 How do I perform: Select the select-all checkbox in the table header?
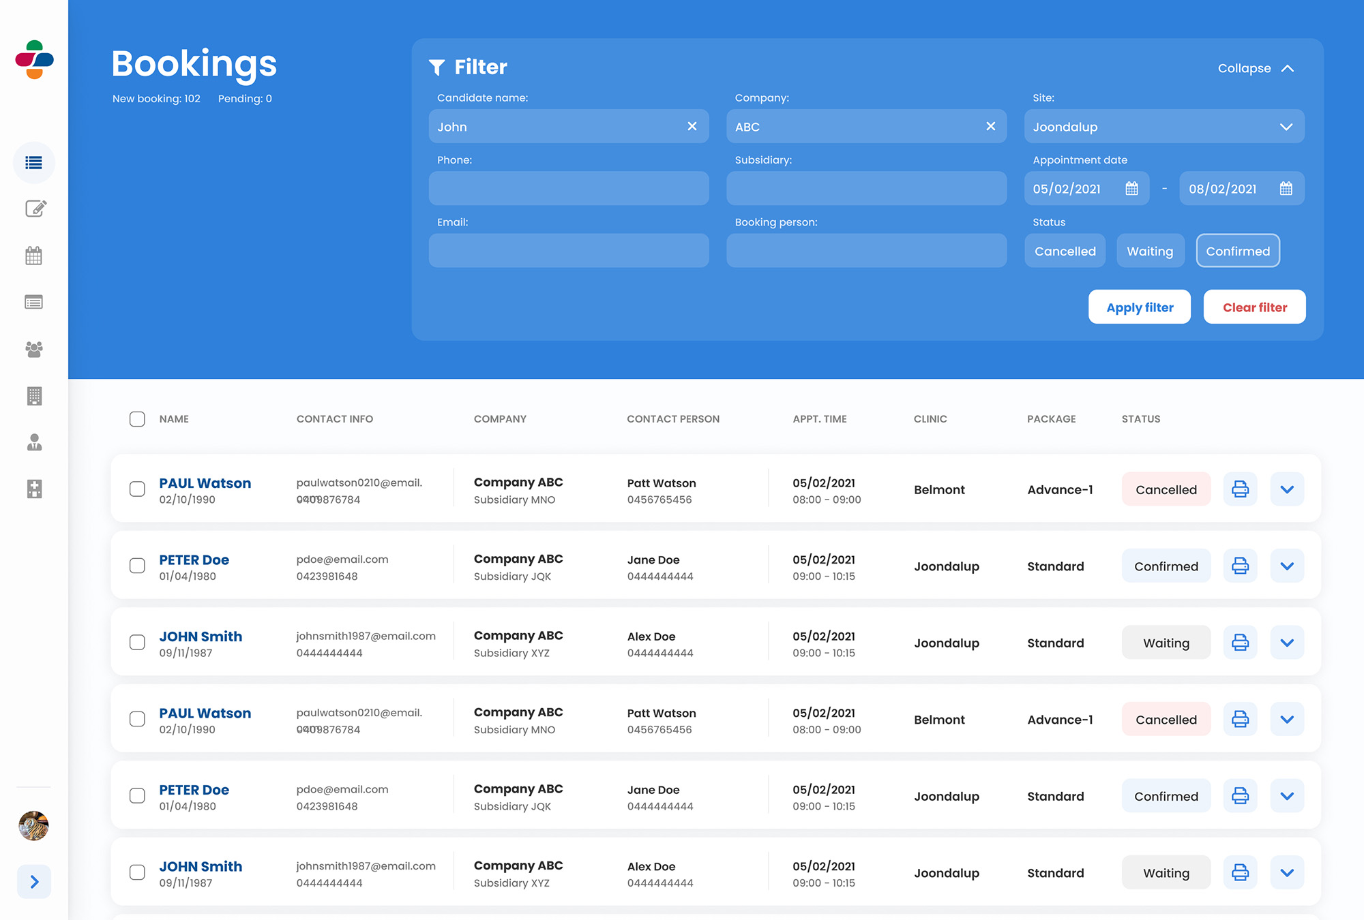pos(137,418)
